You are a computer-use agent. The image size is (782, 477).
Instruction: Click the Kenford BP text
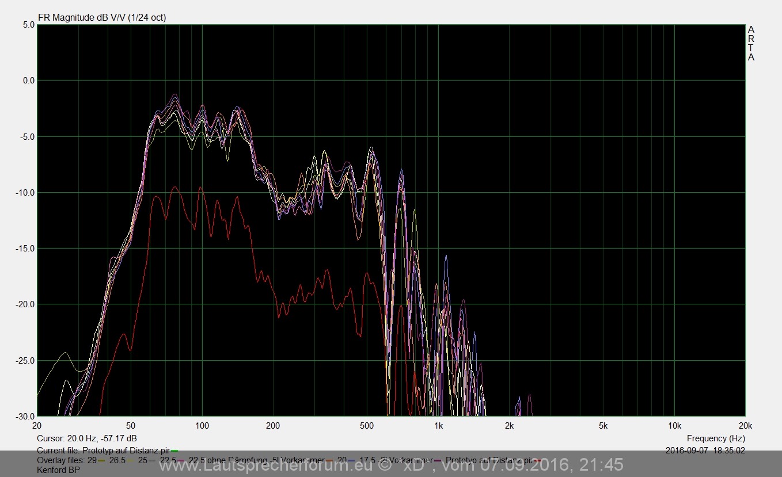[x=58, y=470]
